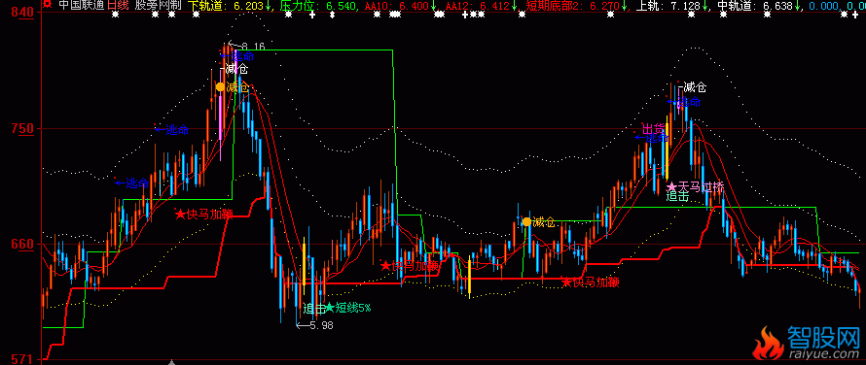This screenshot has height=365, width=866.
Task: Click the 5.98 low price annotation
Action: [315, 325]
